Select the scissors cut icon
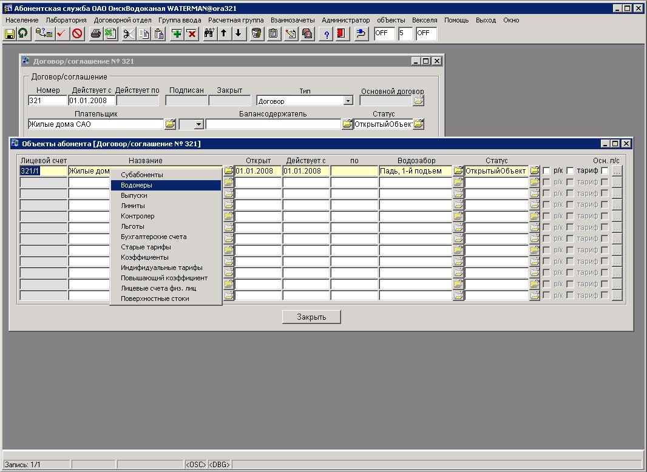647x472 pixels. point(128,34)
